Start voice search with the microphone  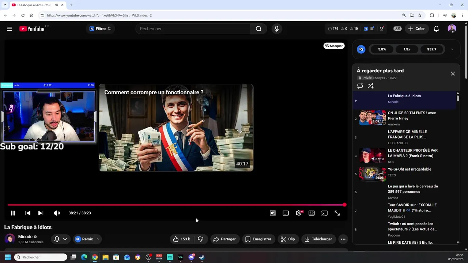tap(276, 29)
